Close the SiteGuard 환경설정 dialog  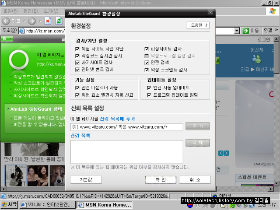pos(210,12)
